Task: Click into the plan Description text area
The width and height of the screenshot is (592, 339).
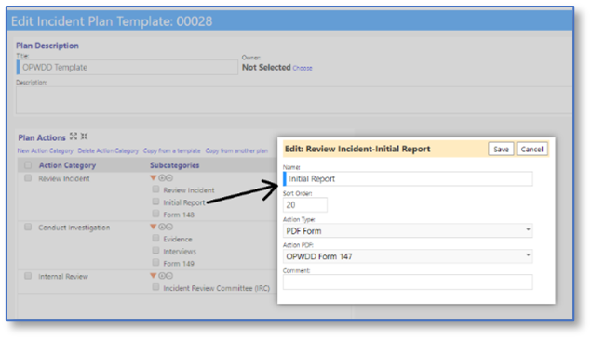Action: (294, 100)
